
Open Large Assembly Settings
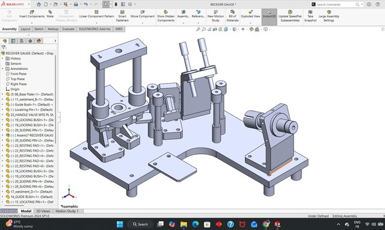click(x=329, y=16)
